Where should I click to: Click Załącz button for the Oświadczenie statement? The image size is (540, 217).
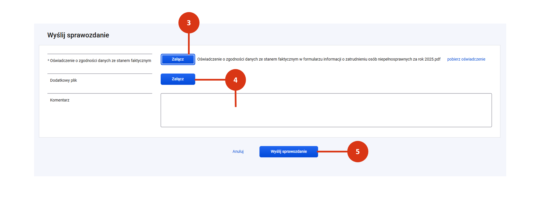[x=178, y=59]
